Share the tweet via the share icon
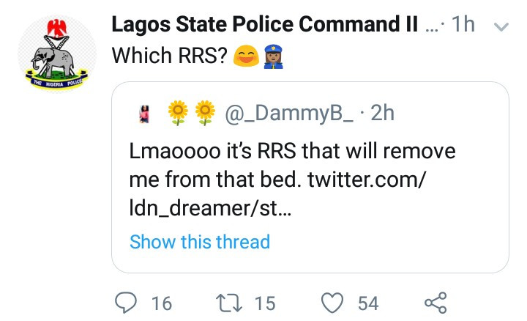Screen dimensions: 527x321 coord(435,303)
